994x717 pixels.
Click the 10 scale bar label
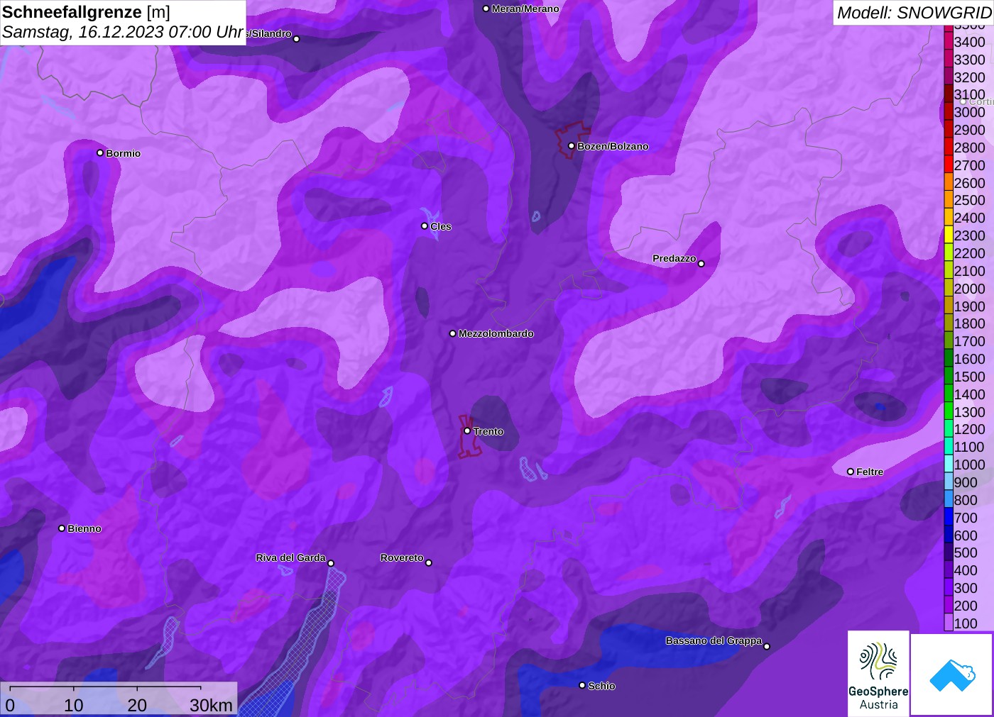coord(74,705)
